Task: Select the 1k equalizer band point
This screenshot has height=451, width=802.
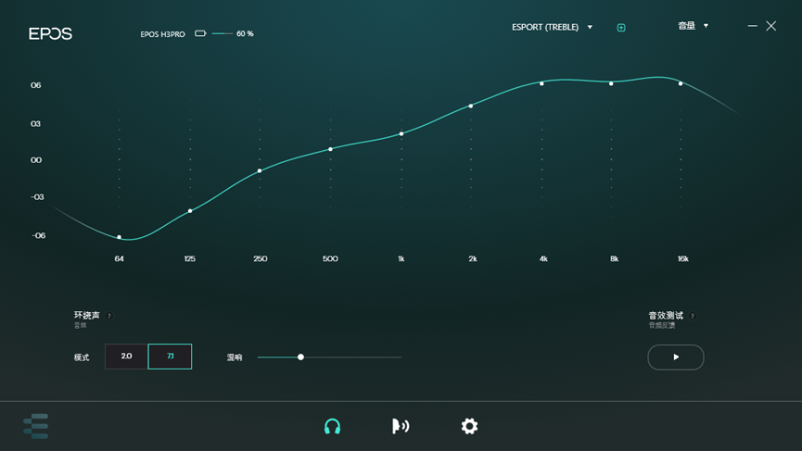Action: pos(401,134)
